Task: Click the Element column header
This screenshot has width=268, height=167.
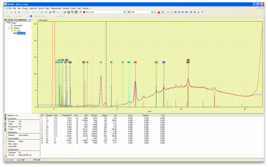Action: click(x=49, y=115)
